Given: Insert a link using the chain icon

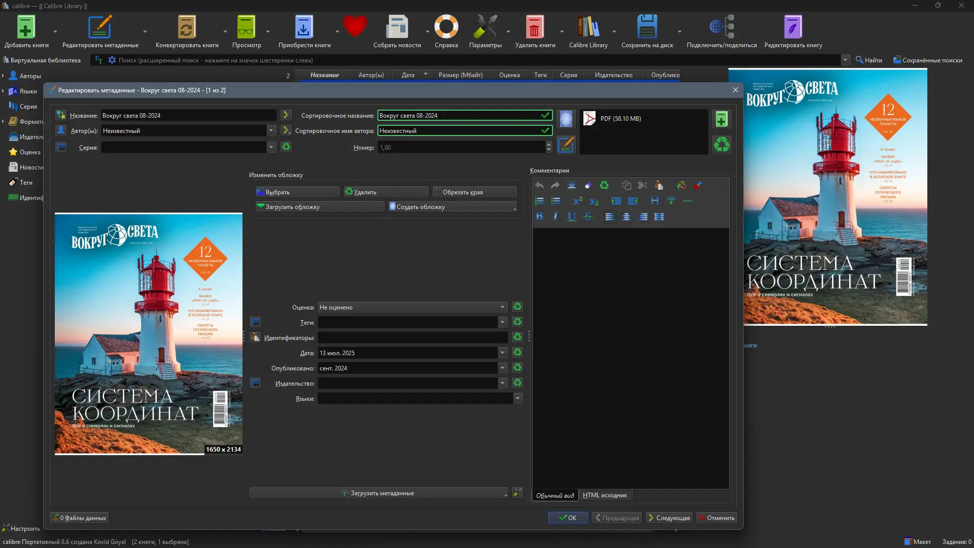Looking at the screenshot, I should [x=671, y=201].
